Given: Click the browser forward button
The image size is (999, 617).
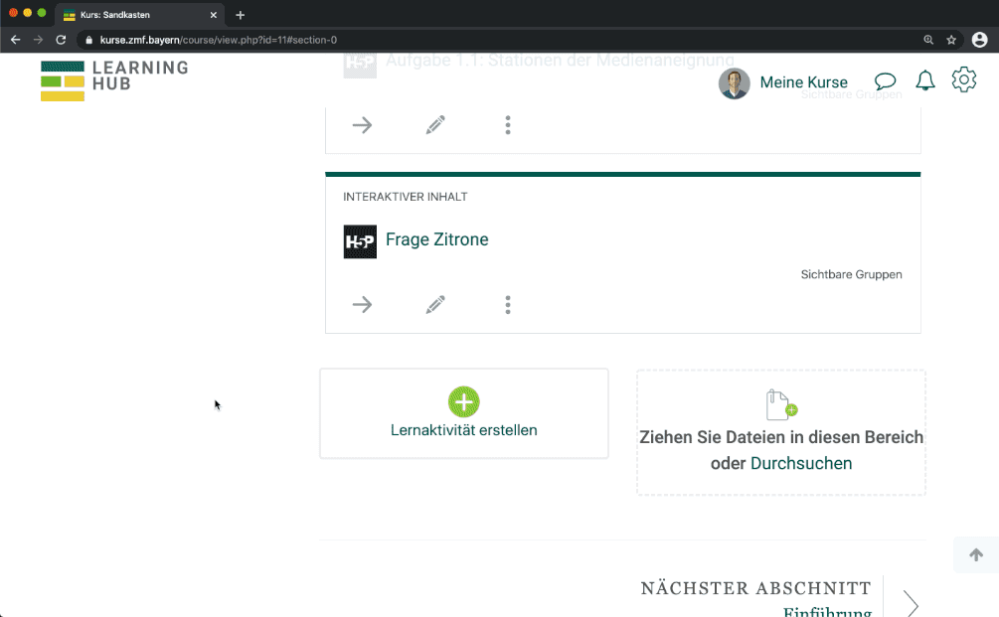Looking at the screenshot, I should point(38,40).
